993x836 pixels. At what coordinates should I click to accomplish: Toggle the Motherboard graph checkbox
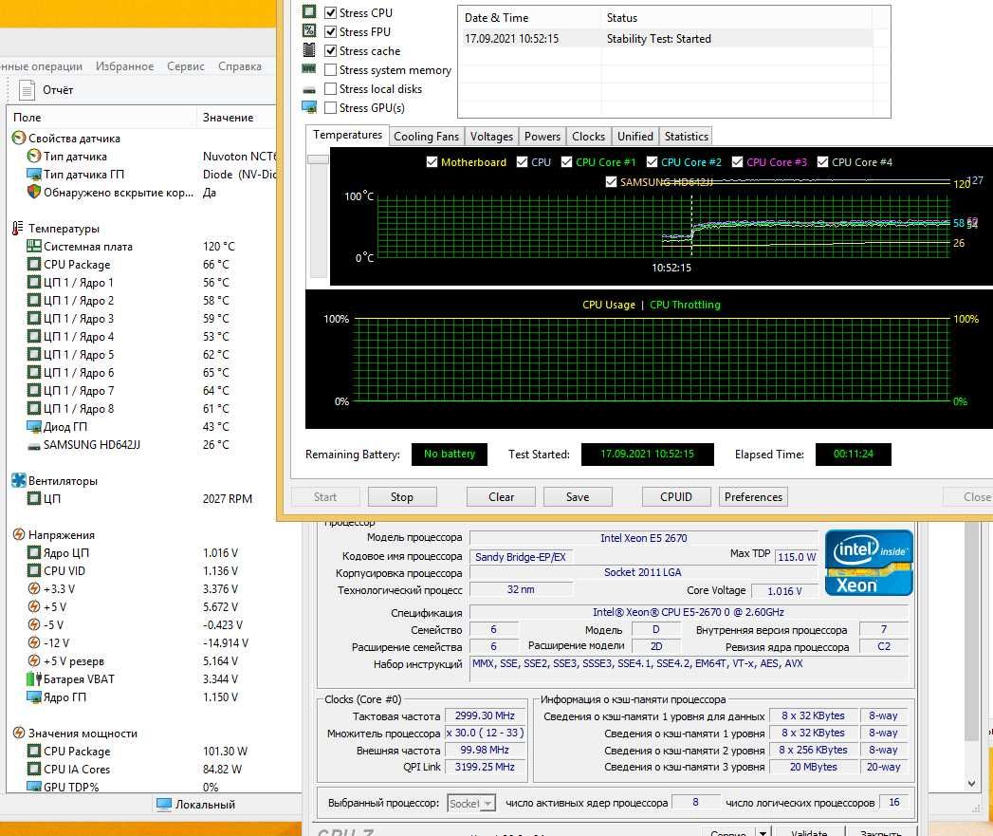432,161
